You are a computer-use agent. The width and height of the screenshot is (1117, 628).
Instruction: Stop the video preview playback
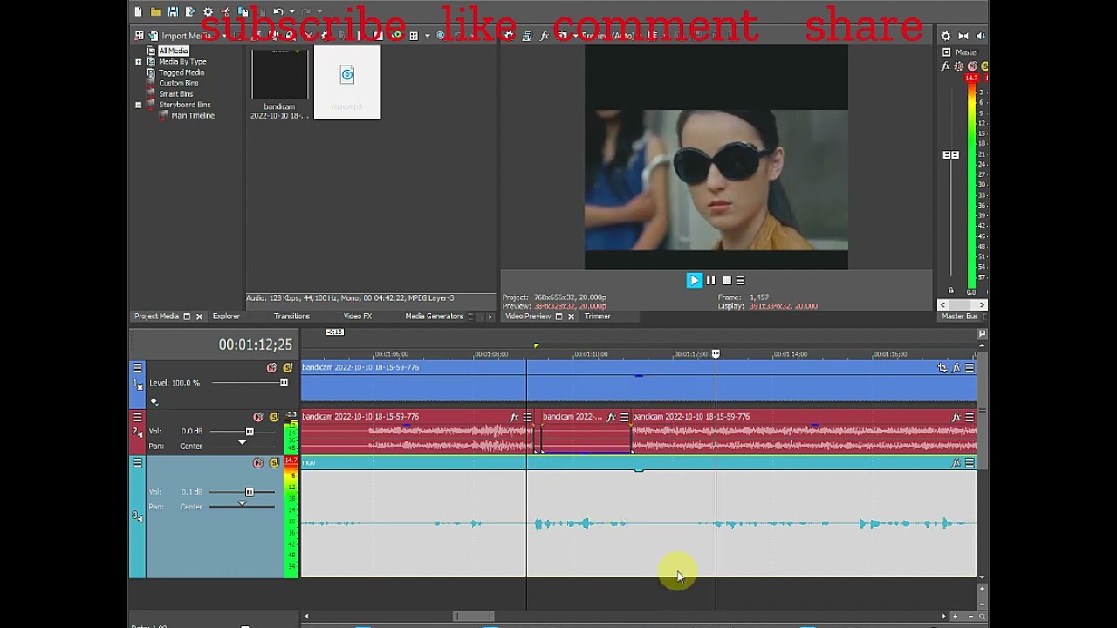726,280
